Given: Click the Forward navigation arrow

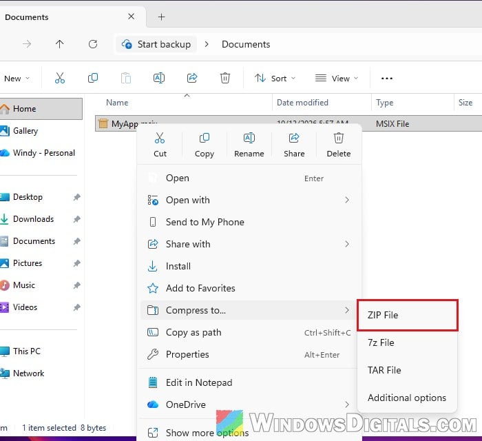Looking at the screenshot, I should click(x=27, y=44).
